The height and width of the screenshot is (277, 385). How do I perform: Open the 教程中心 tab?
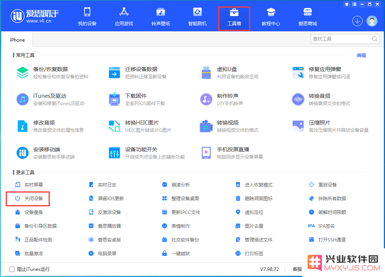[271, 17]
